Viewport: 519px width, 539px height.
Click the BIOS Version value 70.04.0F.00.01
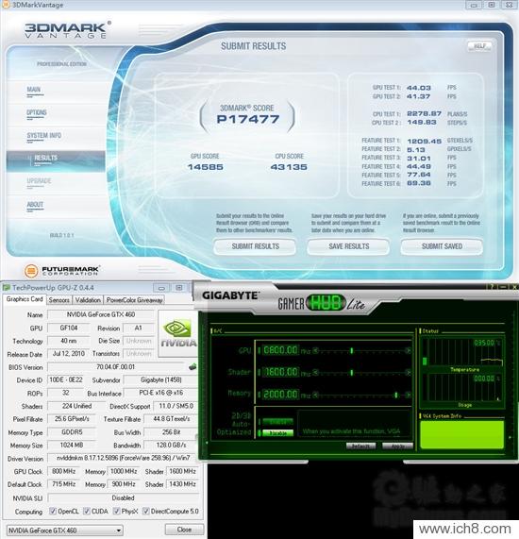click(x=115, y=367)
